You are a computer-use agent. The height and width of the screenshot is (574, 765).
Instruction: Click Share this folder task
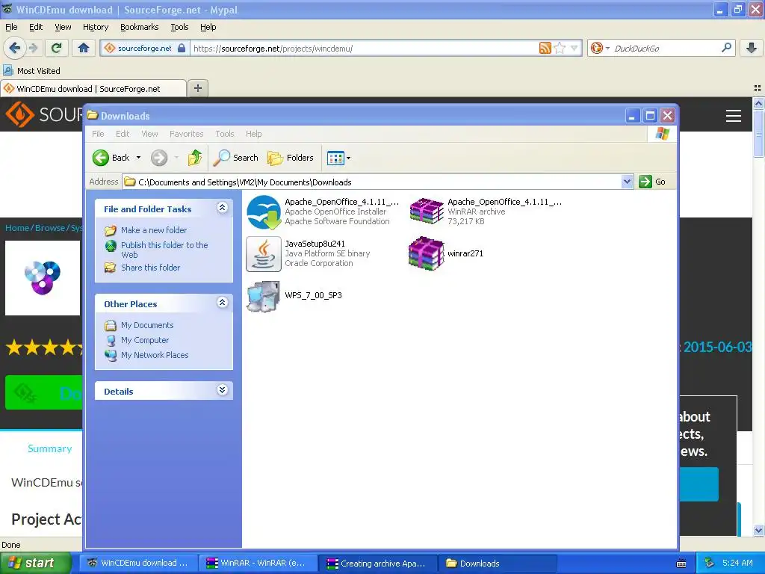(150, 268)
